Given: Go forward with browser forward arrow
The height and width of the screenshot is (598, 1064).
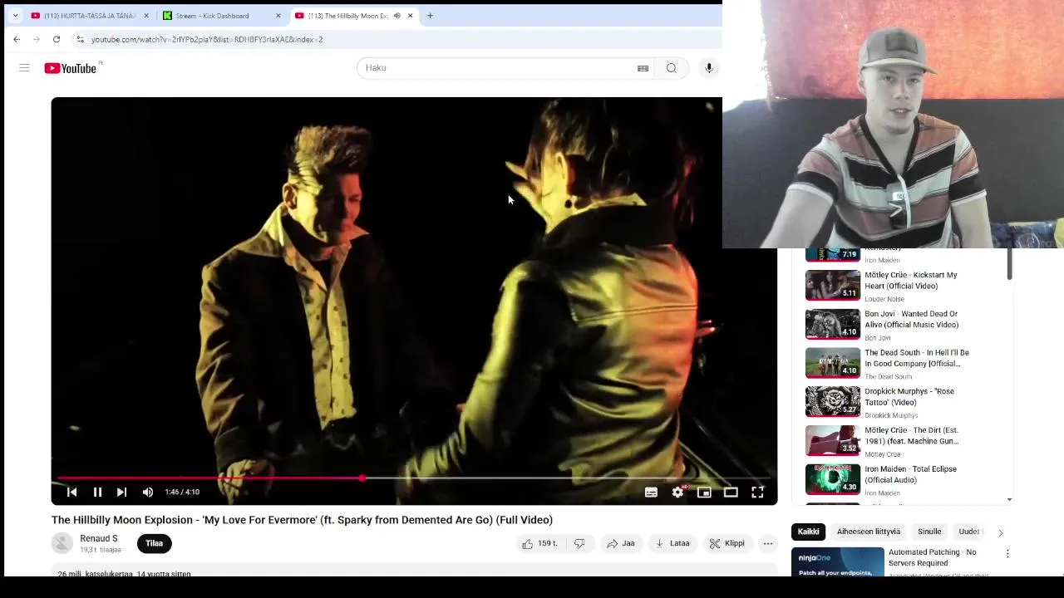Looking at the screenshot, I should pos(37,39).
